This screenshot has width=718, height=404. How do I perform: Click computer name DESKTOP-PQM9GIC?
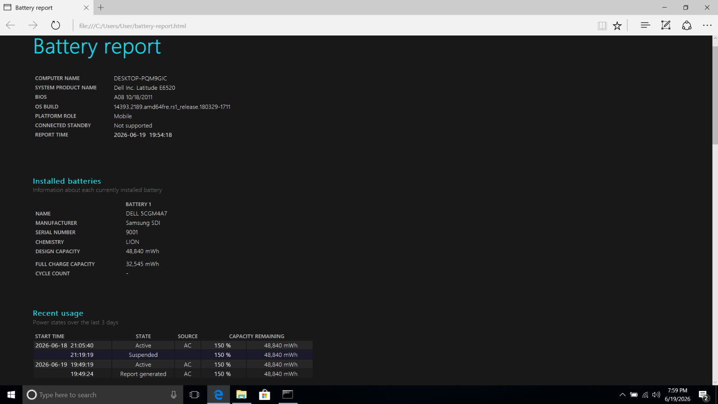140,78
